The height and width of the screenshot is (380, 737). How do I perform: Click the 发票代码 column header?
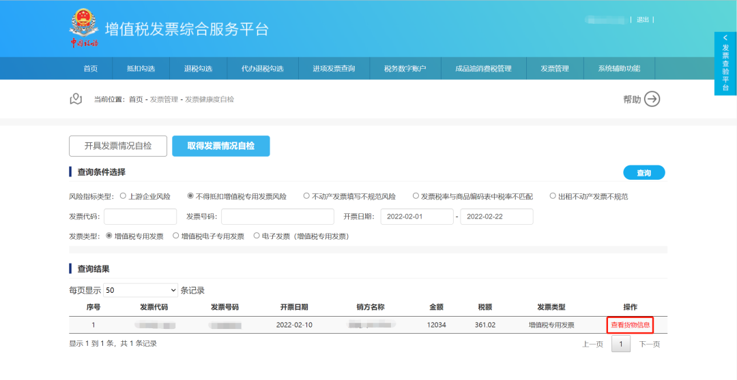[154, 307]
